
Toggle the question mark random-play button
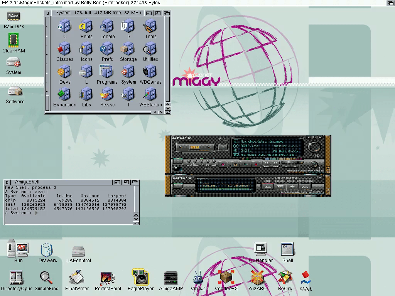point(201,161)
